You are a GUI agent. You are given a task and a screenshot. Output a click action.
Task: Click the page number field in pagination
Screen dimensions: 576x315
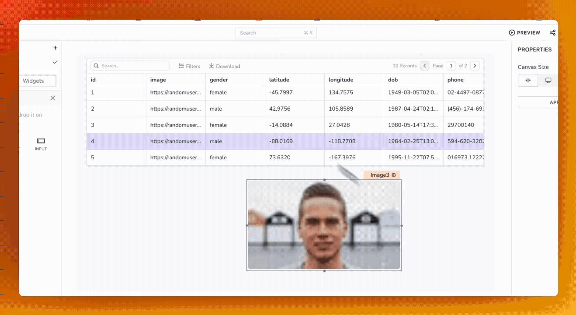(x=451, y=66)
